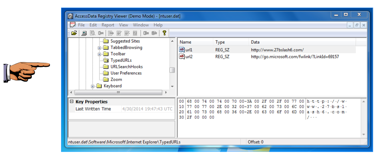Screen dimensions: 378x157
Task: Collapse the Key Properties section
Action: 72,102
